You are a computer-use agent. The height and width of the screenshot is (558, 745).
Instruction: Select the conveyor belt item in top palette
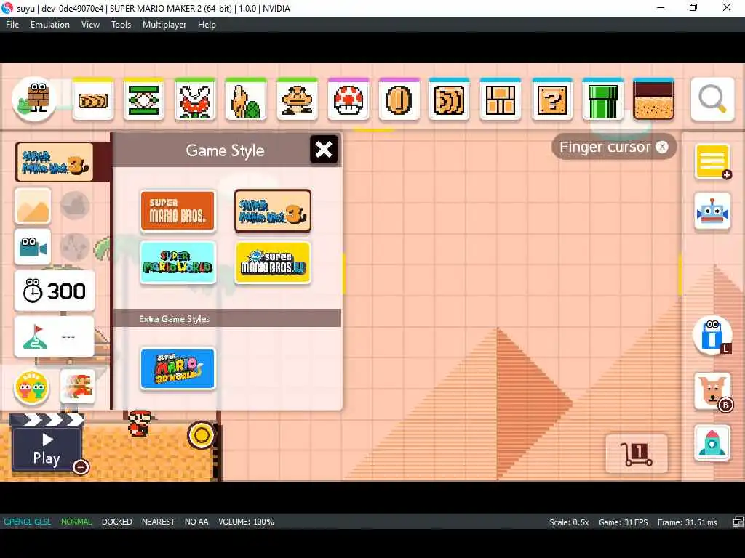[93, 100]
